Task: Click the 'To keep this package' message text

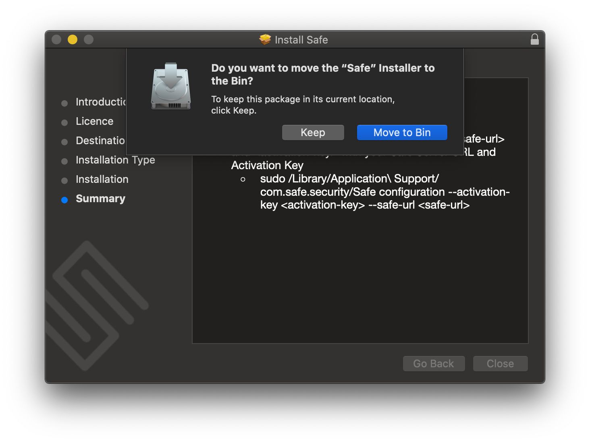Action: (303, 105)
